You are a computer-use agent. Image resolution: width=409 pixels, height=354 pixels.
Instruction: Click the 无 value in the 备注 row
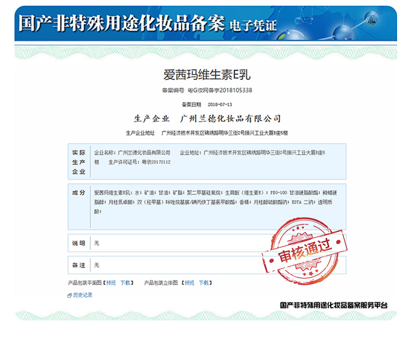click(97, 265)
